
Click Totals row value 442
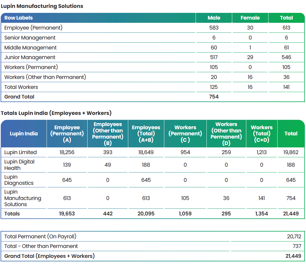(x=108, y=214)
